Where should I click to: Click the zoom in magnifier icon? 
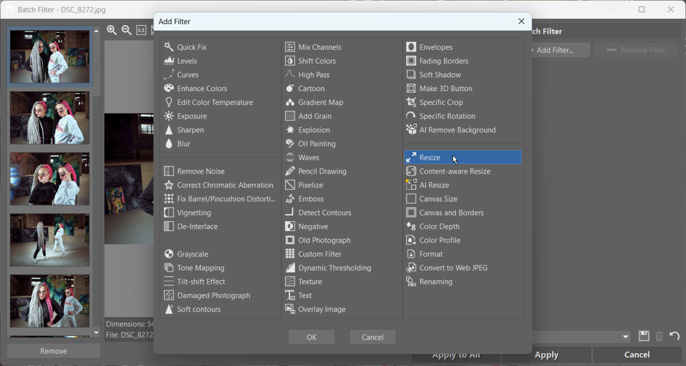pyautogui.click(x=111, y=30)
